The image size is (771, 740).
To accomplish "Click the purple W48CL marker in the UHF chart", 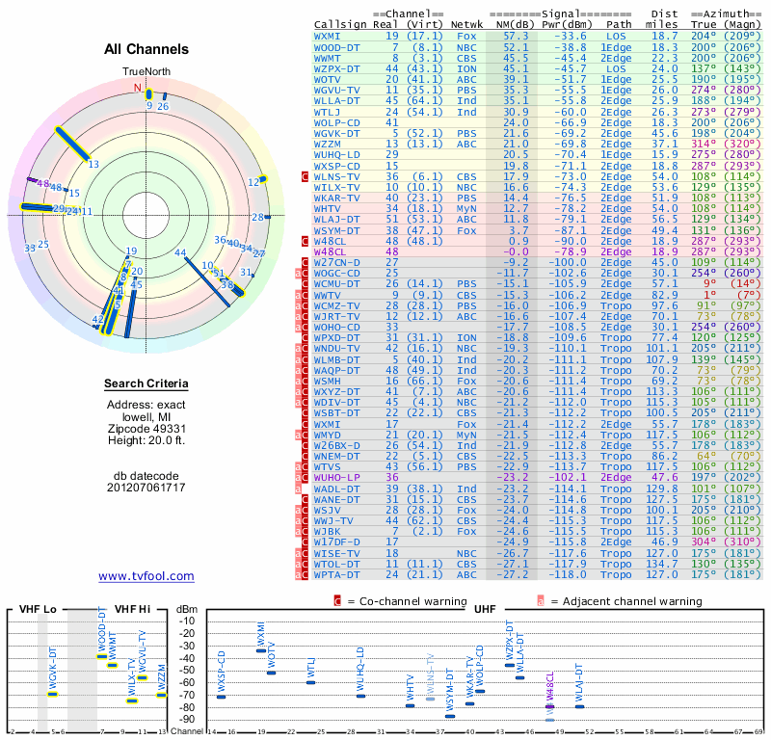I will [549, 706].
